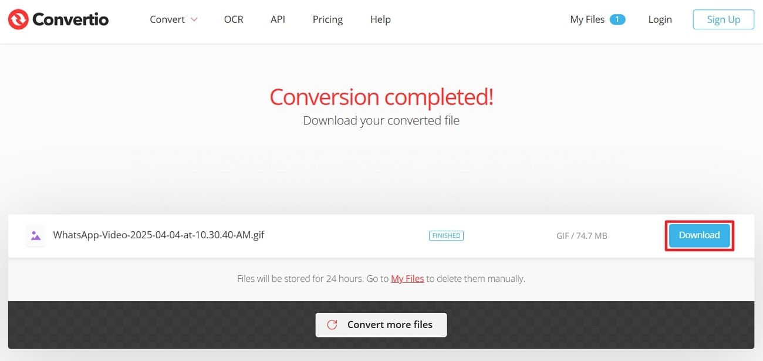Open the red My Files storage link

coord(407,279)
